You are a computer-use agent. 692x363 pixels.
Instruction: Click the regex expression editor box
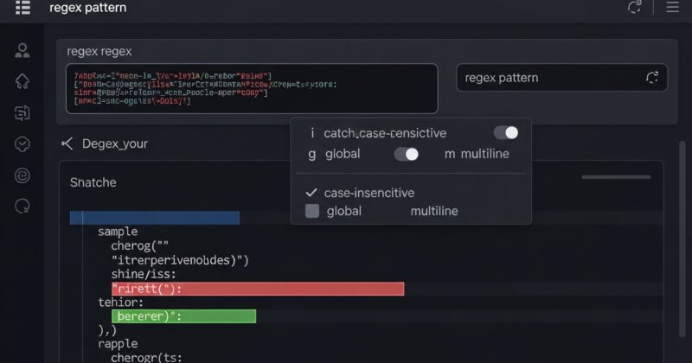252,88
